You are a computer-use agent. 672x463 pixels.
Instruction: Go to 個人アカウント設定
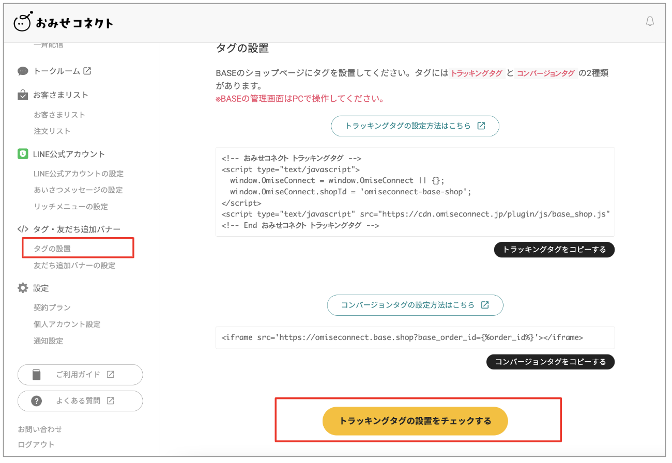[x=67, y=325]
